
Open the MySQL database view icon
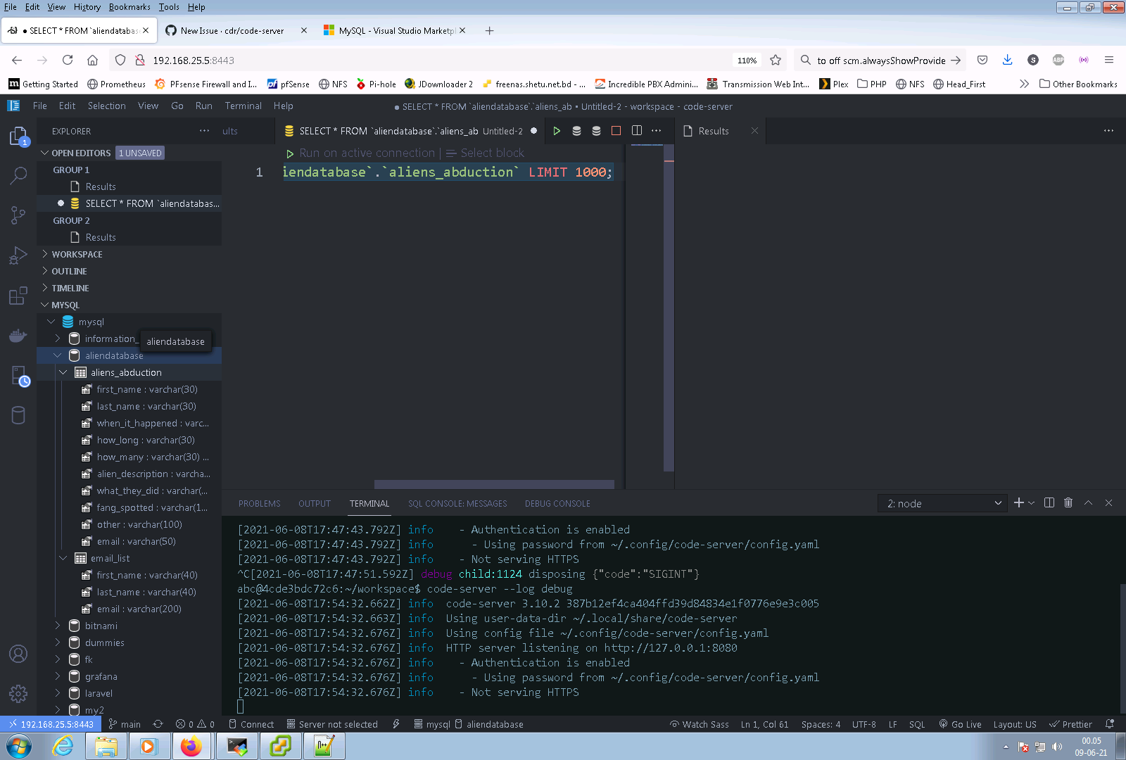[x=18, y=416]
